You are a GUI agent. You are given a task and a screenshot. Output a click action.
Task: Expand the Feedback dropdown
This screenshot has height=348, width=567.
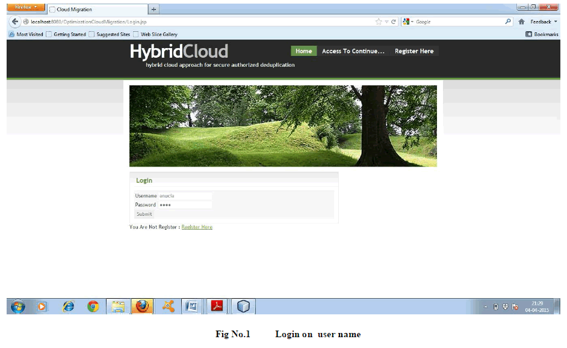(543, 22)
